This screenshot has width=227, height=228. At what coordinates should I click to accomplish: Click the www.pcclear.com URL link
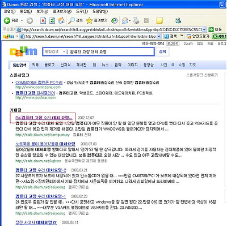tap(36, 98)
